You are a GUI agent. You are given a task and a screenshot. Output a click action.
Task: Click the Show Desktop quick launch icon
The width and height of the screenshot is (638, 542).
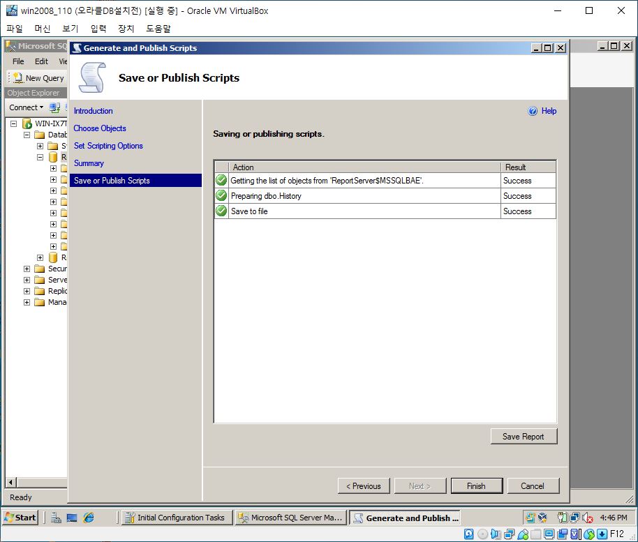(x=72, y=518)
